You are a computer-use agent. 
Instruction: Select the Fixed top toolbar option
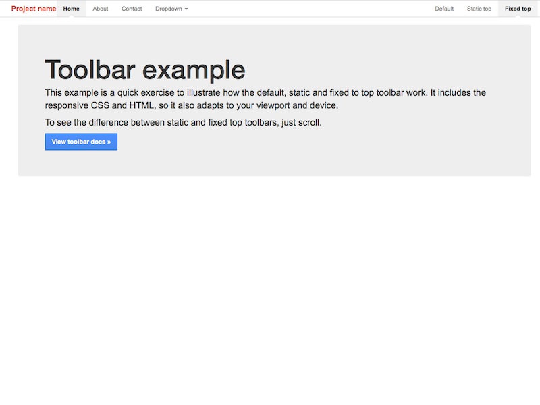(x=518, y=9)
